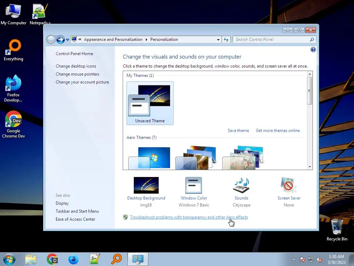
Task: Click the 'Cityscape' sound scheme caption
Action: [241, 205]
